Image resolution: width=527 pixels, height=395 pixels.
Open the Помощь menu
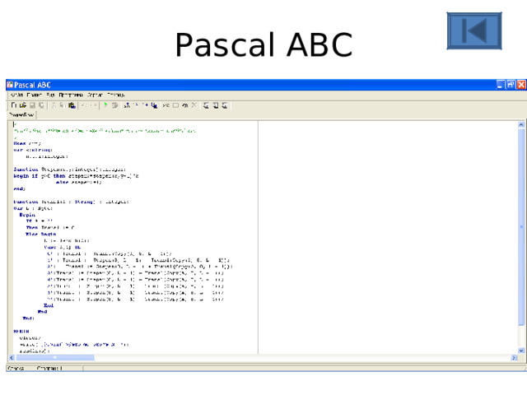tap(115, 95)
